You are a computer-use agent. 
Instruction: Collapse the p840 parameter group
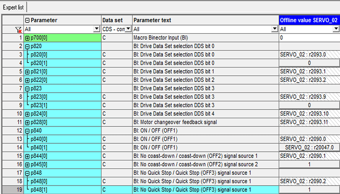[27, 131]
